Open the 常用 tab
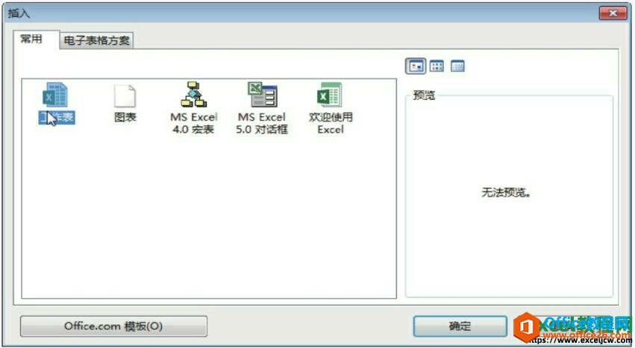Screen dimensions: 635x348 (x=37, y=39)
